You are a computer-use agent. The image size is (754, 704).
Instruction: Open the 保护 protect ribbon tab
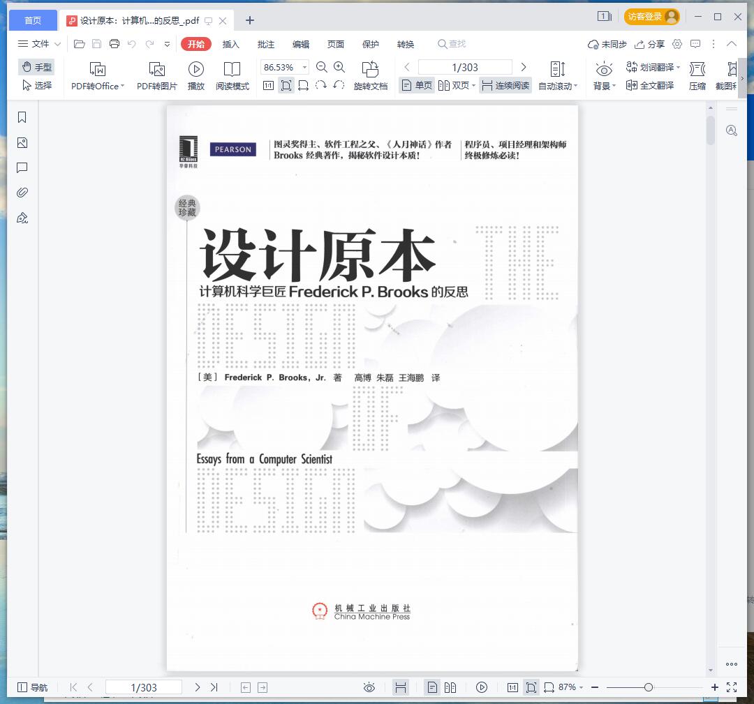pyautogui.click(x=370, y=44)
